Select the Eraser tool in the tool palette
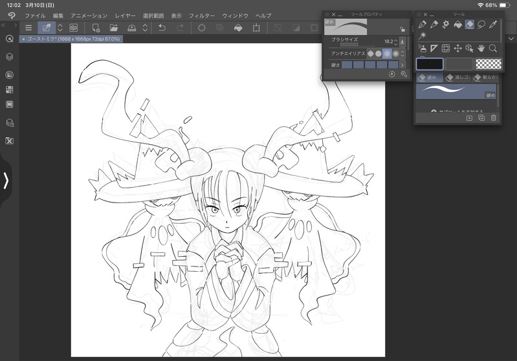 pos(470,25)
